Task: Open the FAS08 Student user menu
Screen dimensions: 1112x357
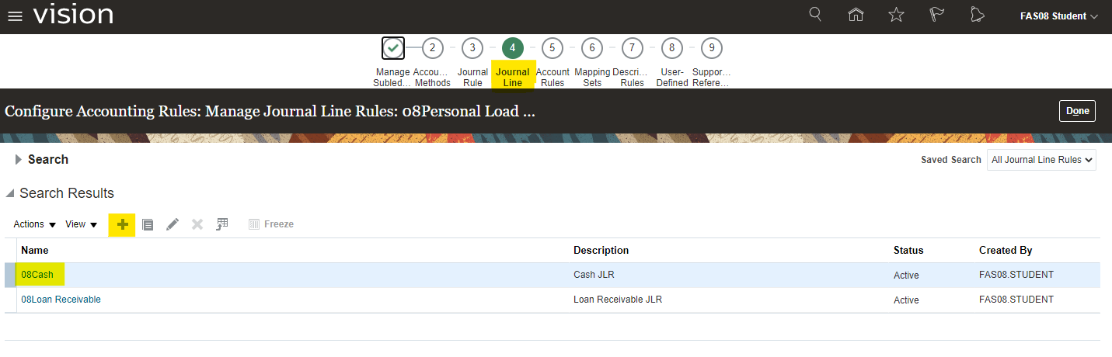Action: 1058,16
